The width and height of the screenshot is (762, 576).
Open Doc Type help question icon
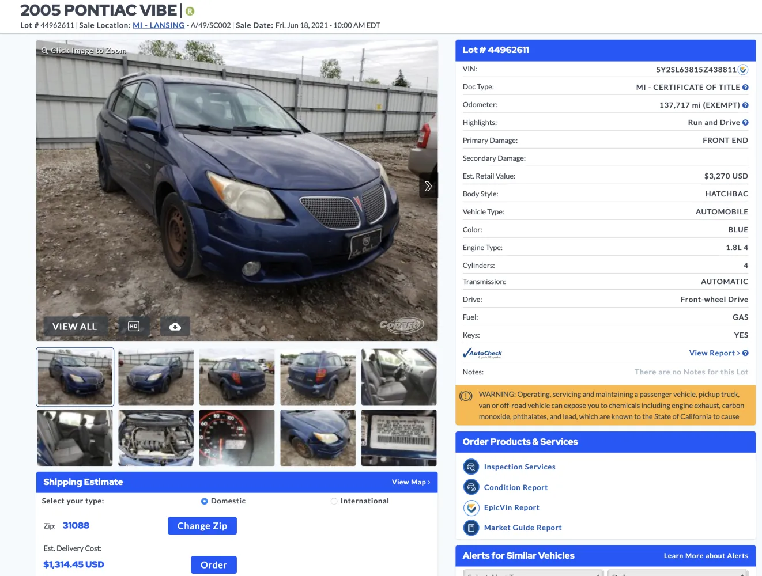click(745, 88)
